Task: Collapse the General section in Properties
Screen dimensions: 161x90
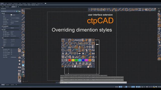Action: click(19, 13)
